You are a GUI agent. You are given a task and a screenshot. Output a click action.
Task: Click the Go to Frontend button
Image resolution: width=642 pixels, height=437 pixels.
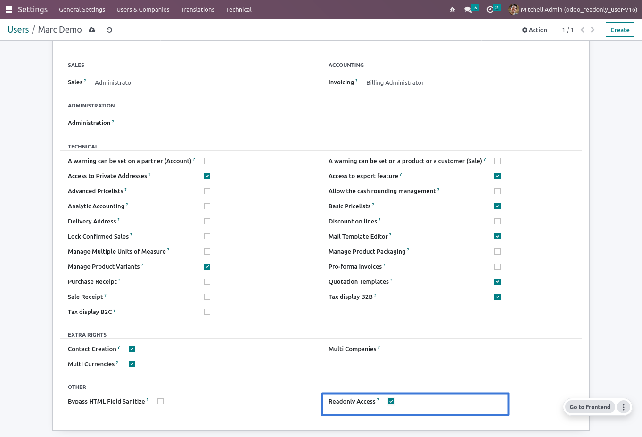tap(590, 407)
